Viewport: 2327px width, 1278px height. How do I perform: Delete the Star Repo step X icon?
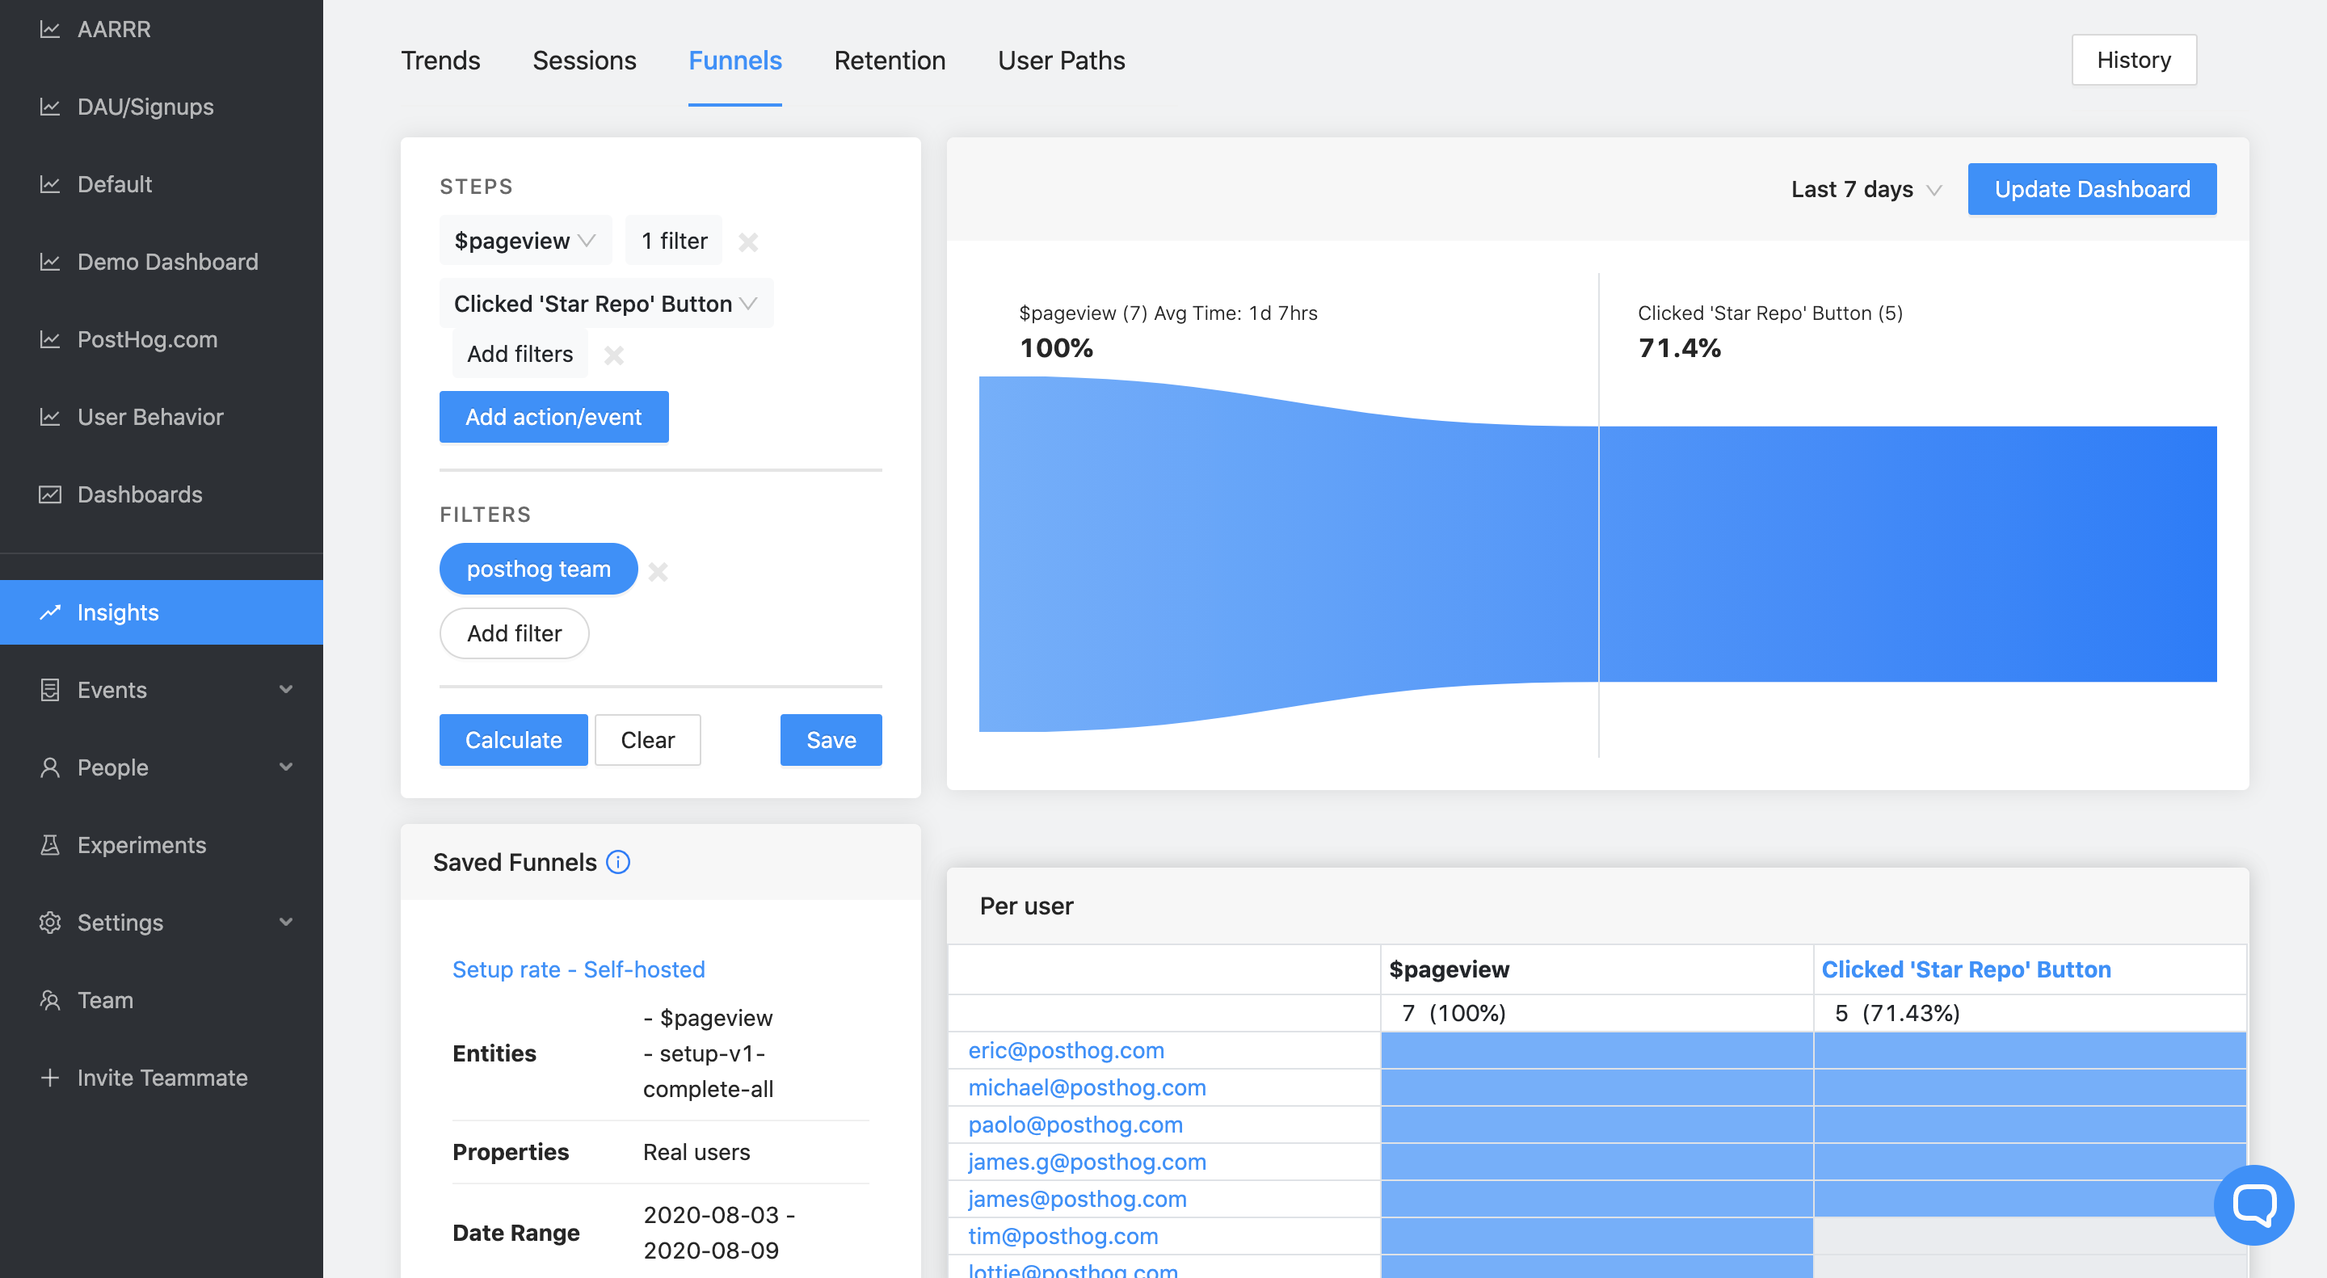coord(614,355)
